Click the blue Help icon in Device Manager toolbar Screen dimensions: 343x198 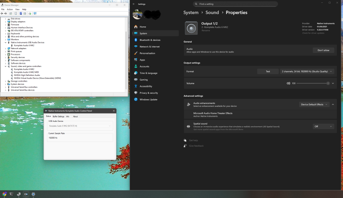(x=21, y=14)
